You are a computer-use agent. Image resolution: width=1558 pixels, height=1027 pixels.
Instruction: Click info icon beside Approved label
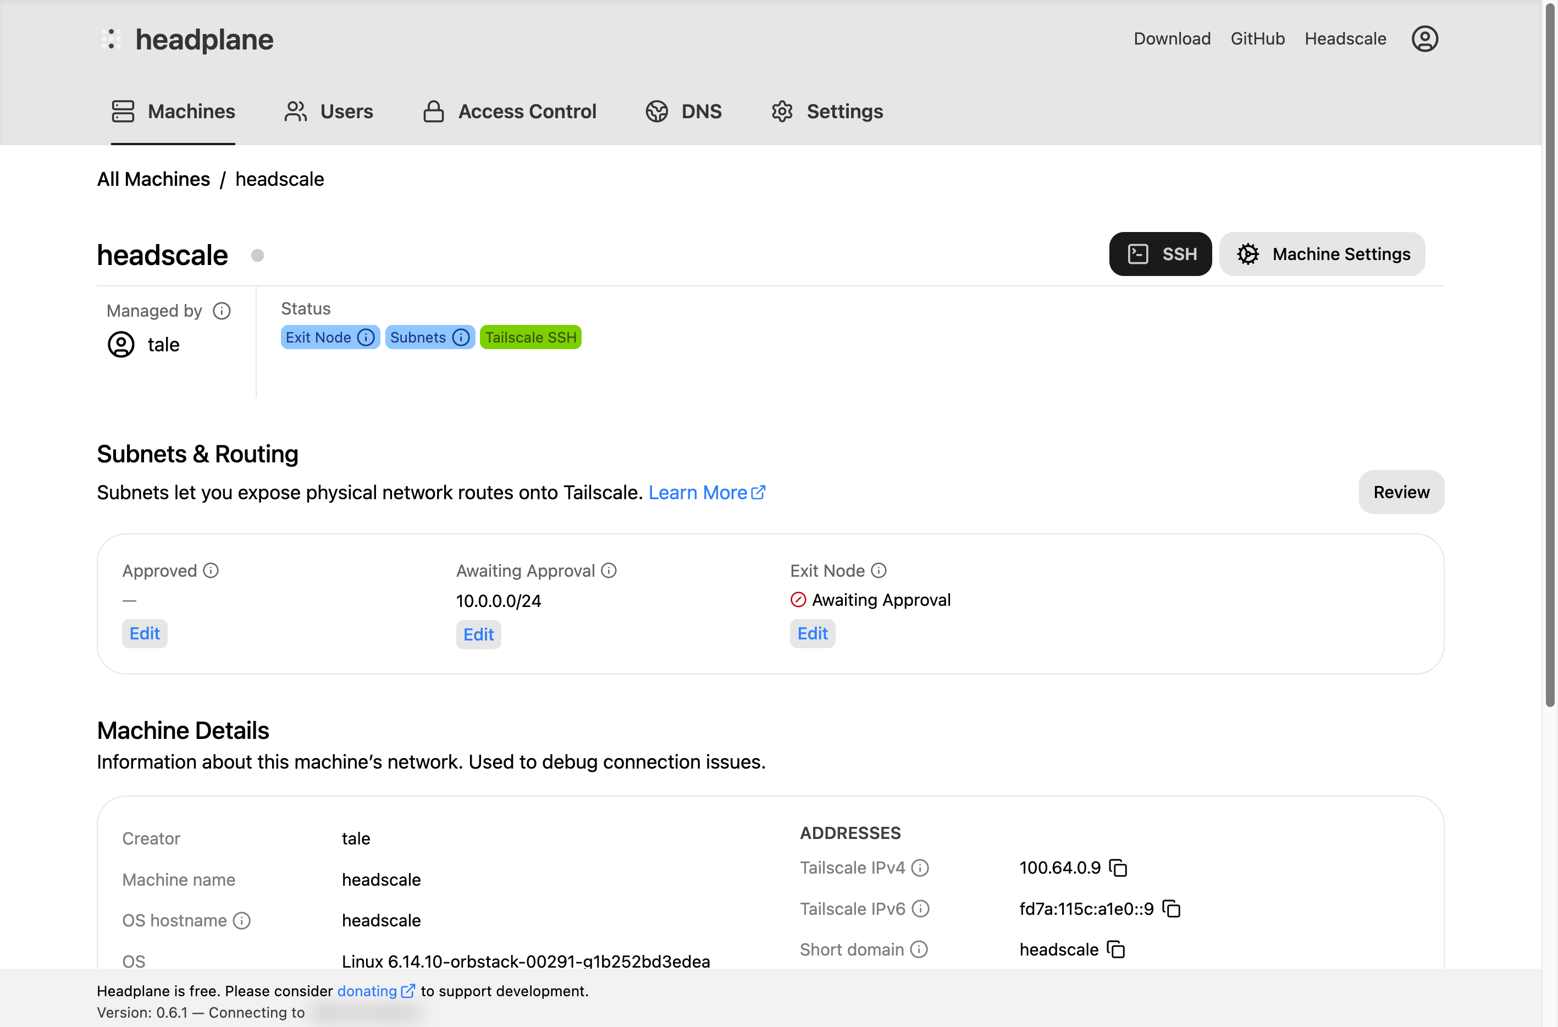click(211, 571)
